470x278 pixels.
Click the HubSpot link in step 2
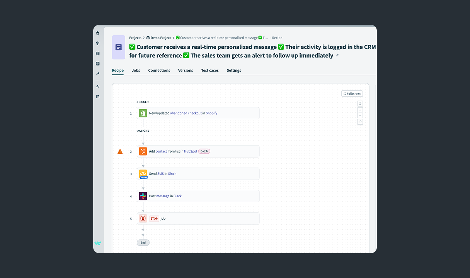click(191, 151)
